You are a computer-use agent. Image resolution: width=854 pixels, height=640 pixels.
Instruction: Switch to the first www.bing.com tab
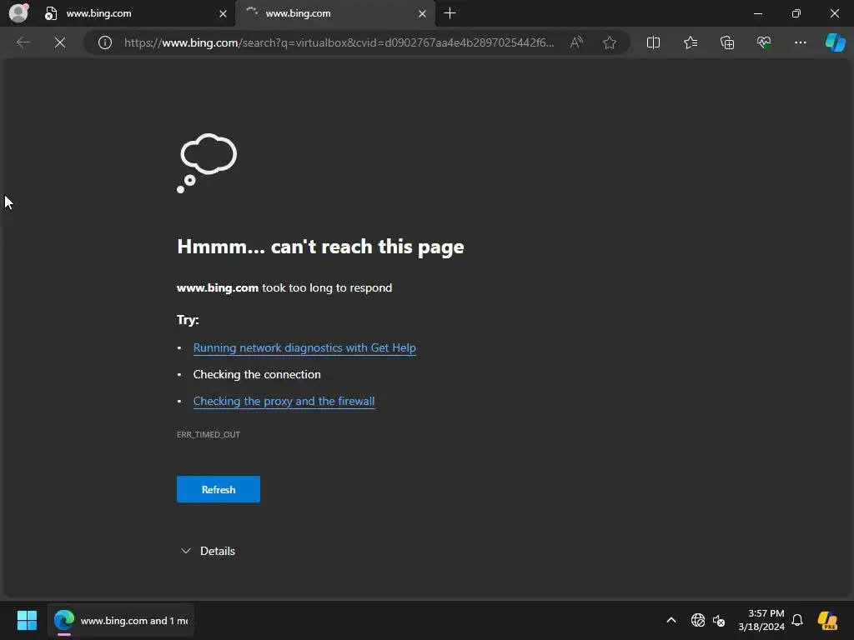(135, 13)
